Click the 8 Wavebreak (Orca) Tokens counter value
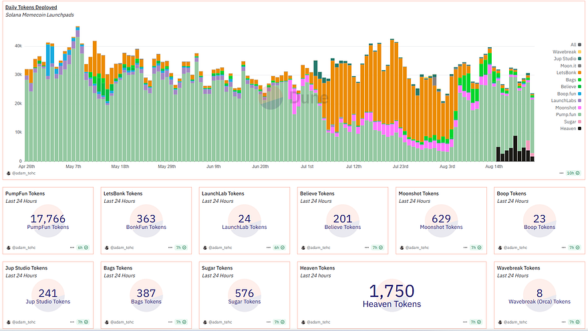588x331 pixels. (x=539, y=293)
